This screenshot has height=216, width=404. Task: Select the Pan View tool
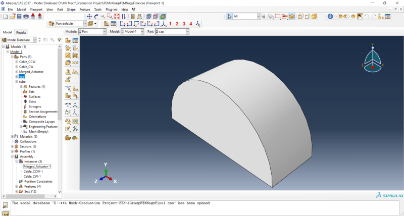tap(89, 17)
